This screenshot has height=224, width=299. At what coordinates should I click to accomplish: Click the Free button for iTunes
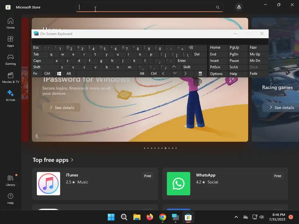pyautogui.click(x=147, y=176)
